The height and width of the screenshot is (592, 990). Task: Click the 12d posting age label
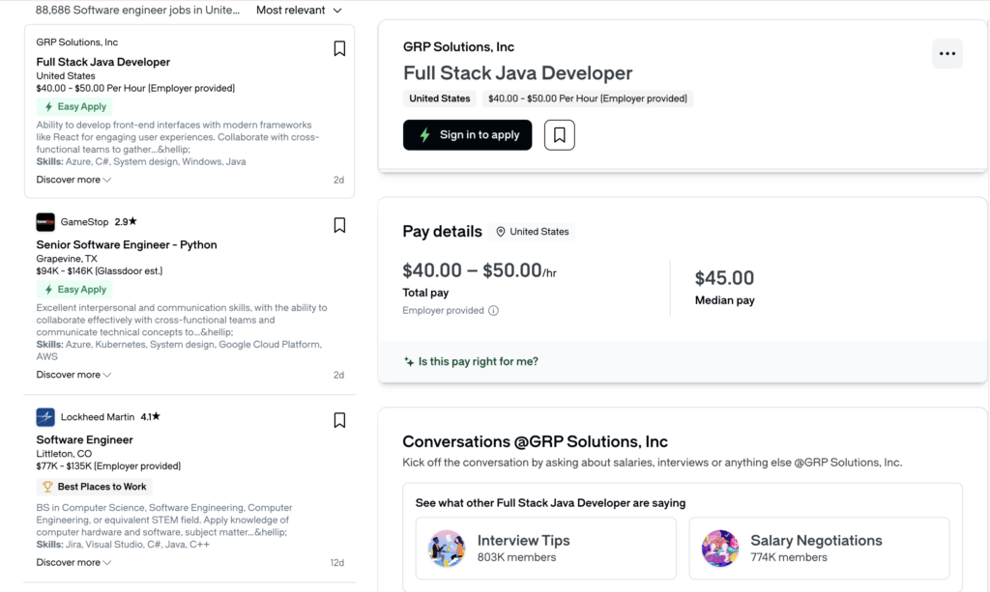(337, 562)
